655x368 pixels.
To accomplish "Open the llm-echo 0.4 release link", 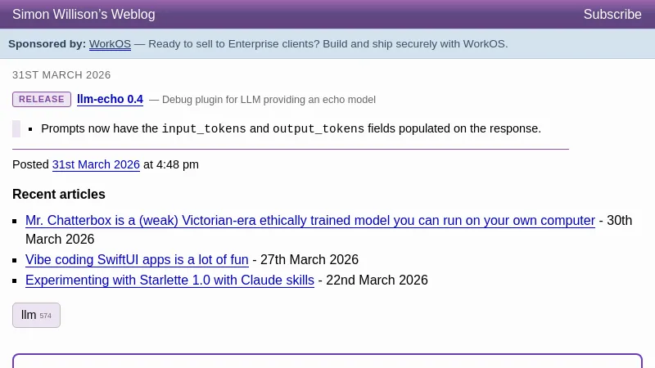I will 110,100.
